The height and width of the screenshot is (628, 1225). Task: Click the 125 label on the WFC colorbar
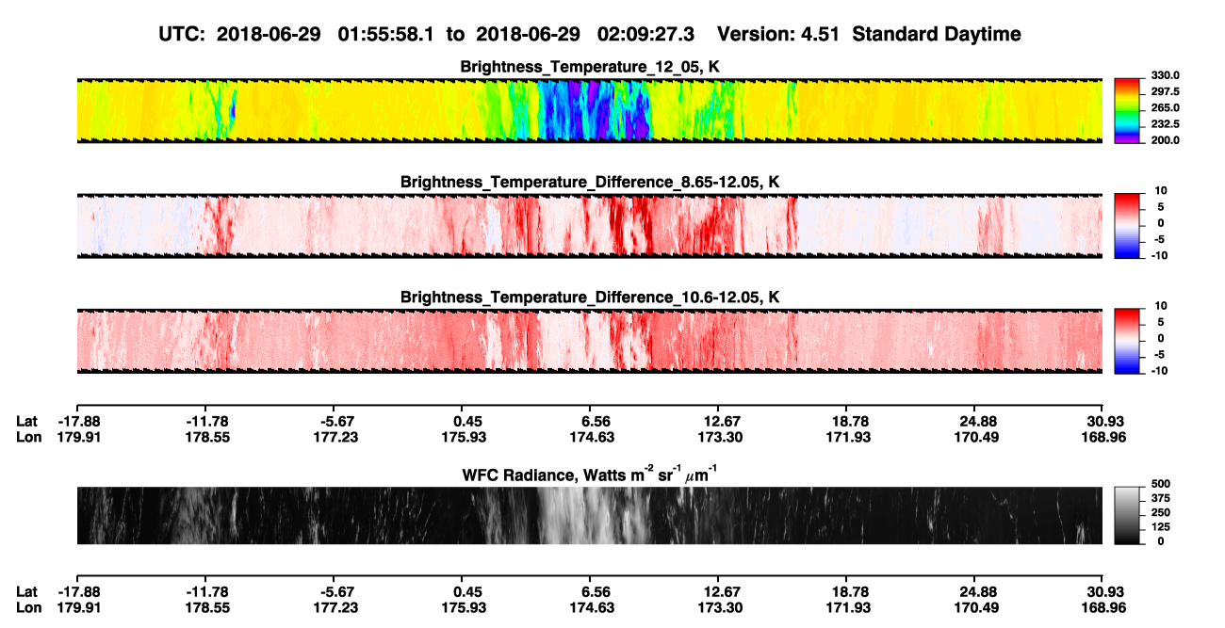click(x=1160, y=526)
